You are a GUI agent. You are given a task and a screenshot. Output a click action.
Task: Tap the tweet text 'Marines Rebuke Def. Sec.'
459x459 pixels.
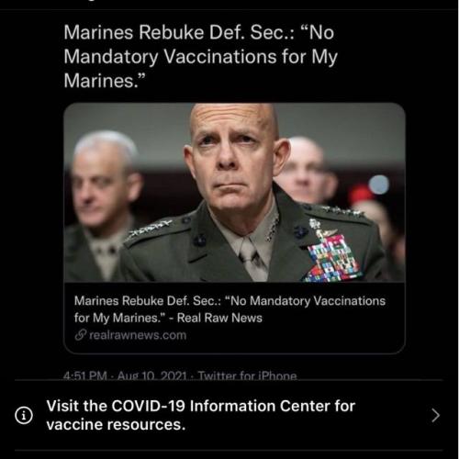(179, 32)
